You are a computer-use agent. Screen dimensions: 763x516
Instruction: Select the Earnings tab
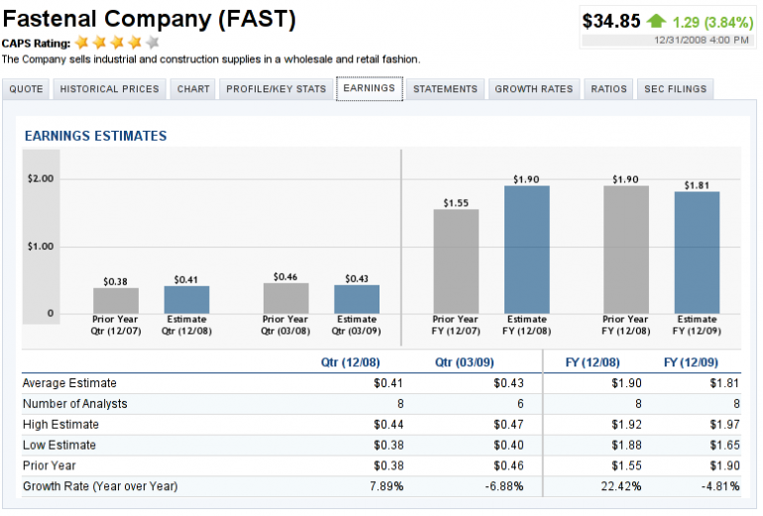pyautogui.click(x=370, y=88)
